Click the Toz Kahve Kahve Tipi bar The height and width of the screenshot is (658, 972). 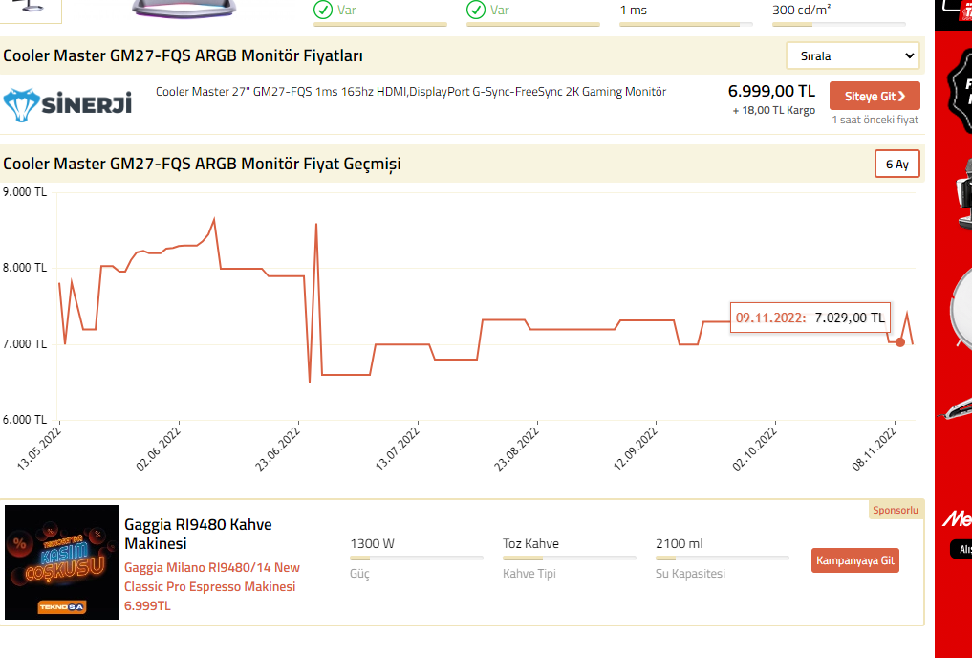[569, 558]
